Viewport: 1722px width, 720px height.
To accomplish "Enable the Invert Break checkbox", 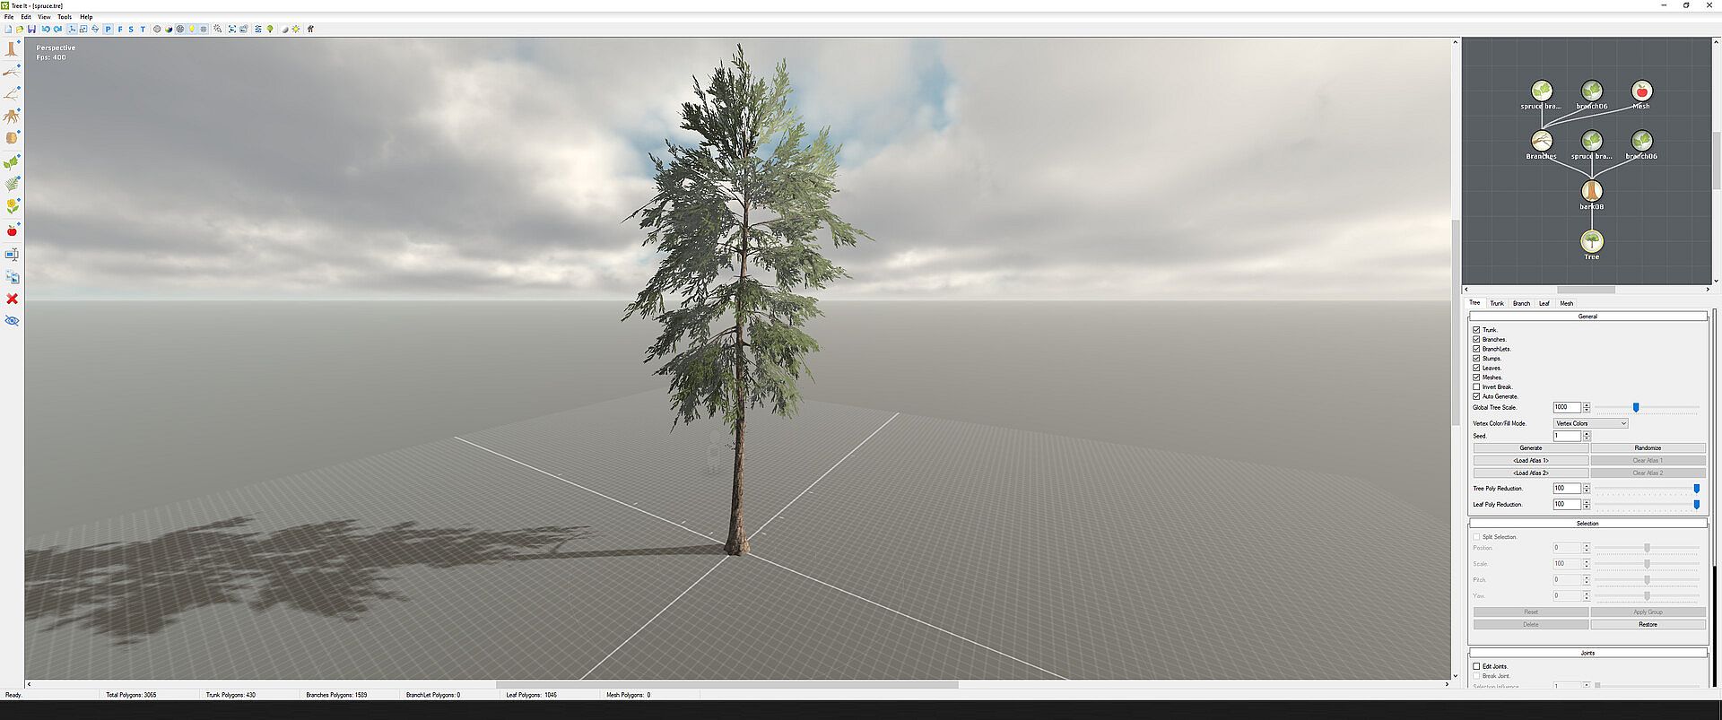I will click(x=1476, y=386).
